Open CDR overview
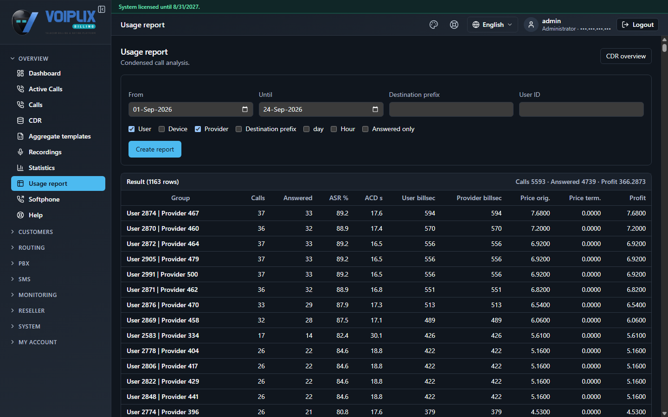668x417 pixels. click(x=626, y=56)
